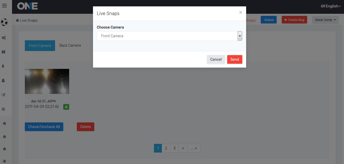Image resolution: width=344 pixels, height=164 pixels.
Task: Close the Live Snaps dialog
Action: pyautogui.click(x=241, y=12)
